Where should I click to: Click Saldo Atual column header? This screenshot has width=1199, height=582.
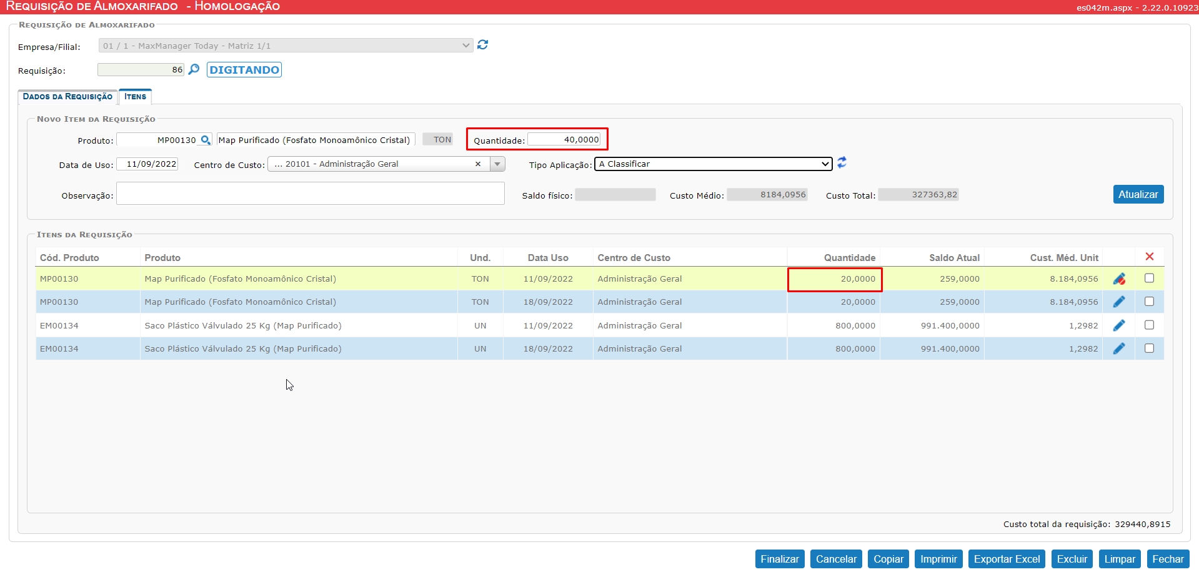point(954,257)
